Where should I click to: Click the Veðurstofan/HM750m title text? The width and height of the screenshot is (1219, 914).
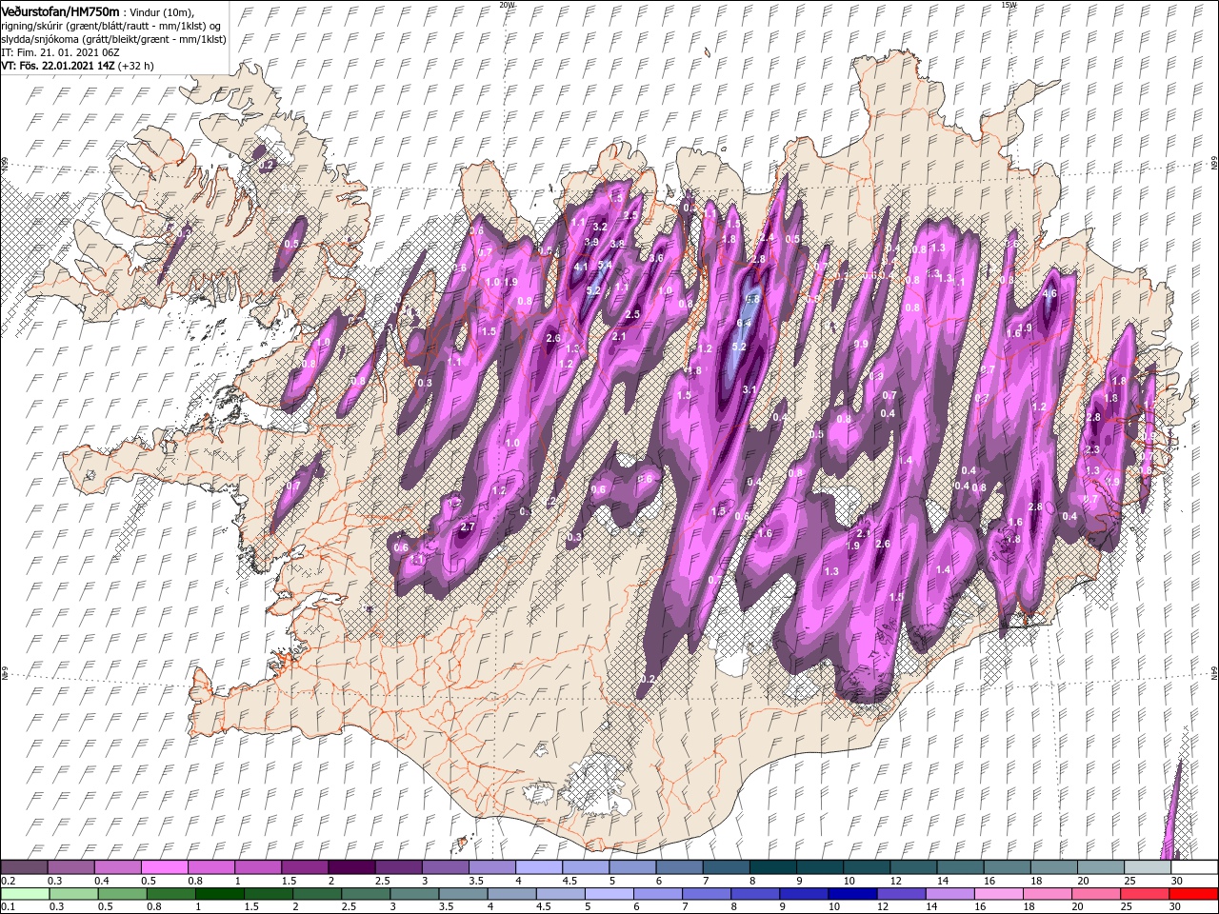pos(60,10)
